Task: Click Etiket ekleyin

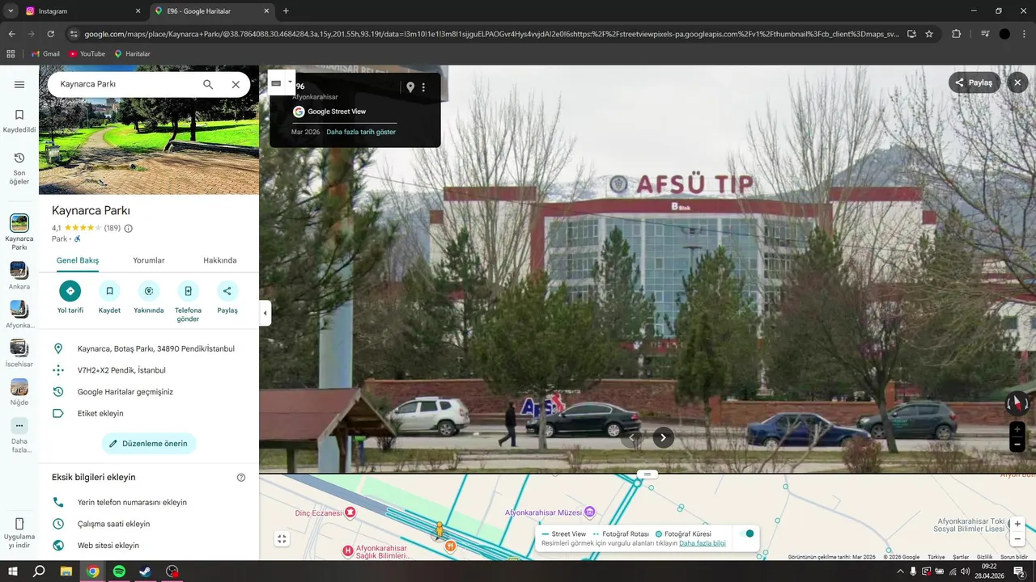Action: tap(149, 413)
